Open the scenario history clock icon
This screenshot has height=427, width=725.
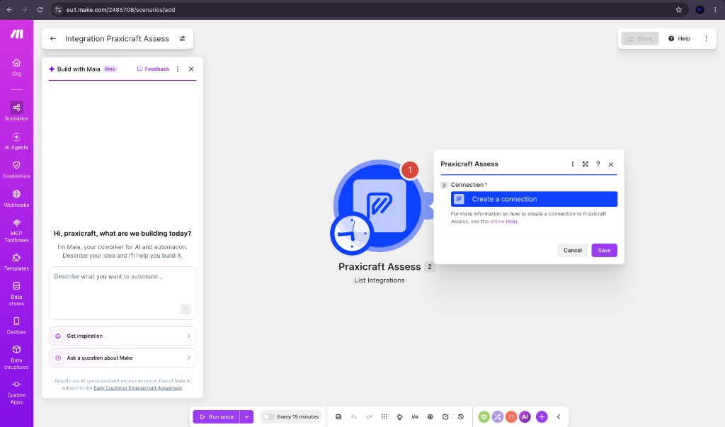coord(460,417)
